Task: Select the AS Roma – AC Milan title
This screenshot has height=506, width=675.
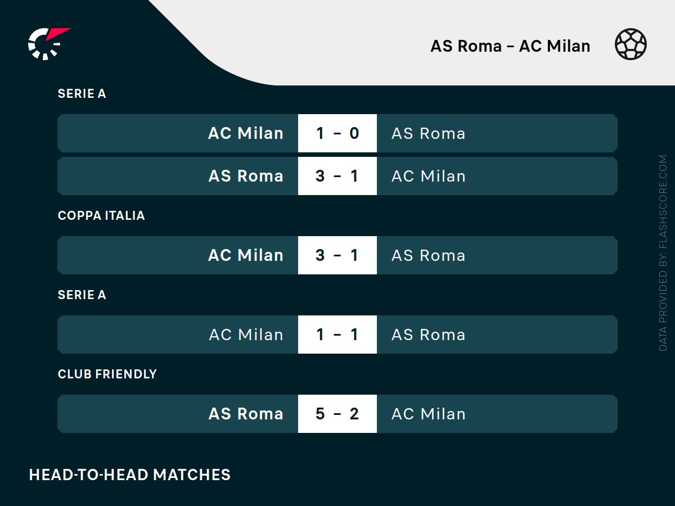Action: pyautogui.click(x=510, y=46)
